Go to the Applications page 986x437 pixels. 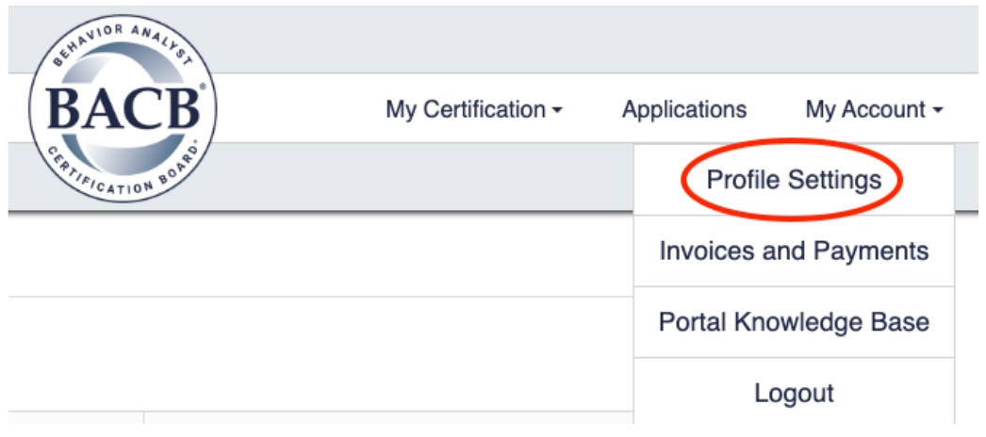(x=684, y=110)
